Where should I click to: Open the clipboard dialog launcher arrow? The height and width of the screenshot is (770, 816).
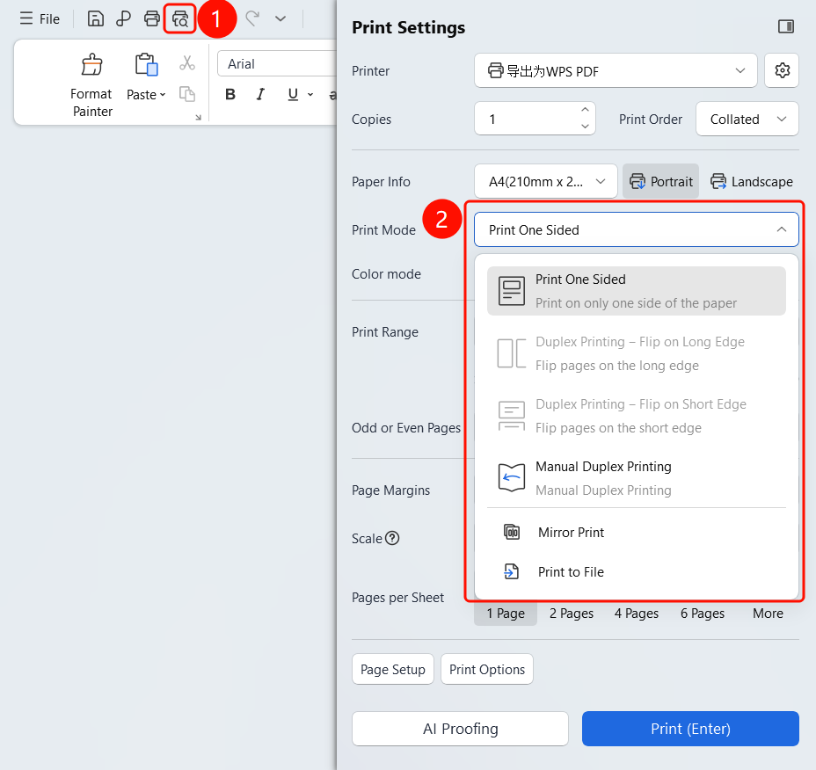(x=198, y=118)
